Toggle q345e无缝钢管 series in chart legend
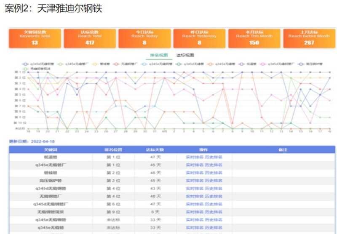Viewport: 337px width, 234px height. point(157,64)
